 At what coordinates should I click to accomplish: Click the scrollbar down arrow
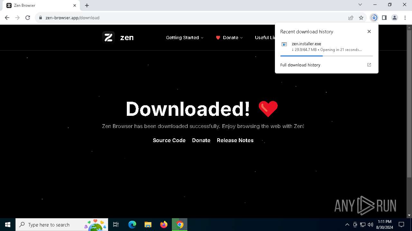coord(409,215)
